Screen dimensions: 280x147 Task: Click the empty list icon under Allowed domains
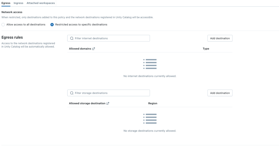coord(150,64)
